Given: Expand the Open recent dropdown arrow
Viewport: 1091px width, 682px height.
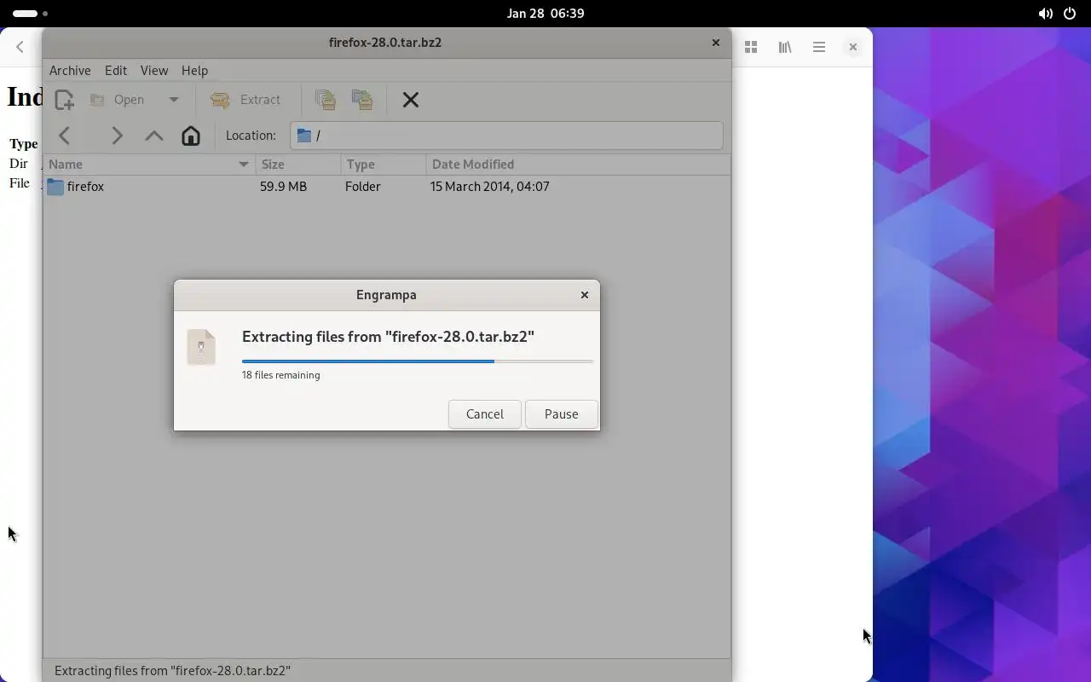Looking at the screenshot, I should click(x=174, y=100).
